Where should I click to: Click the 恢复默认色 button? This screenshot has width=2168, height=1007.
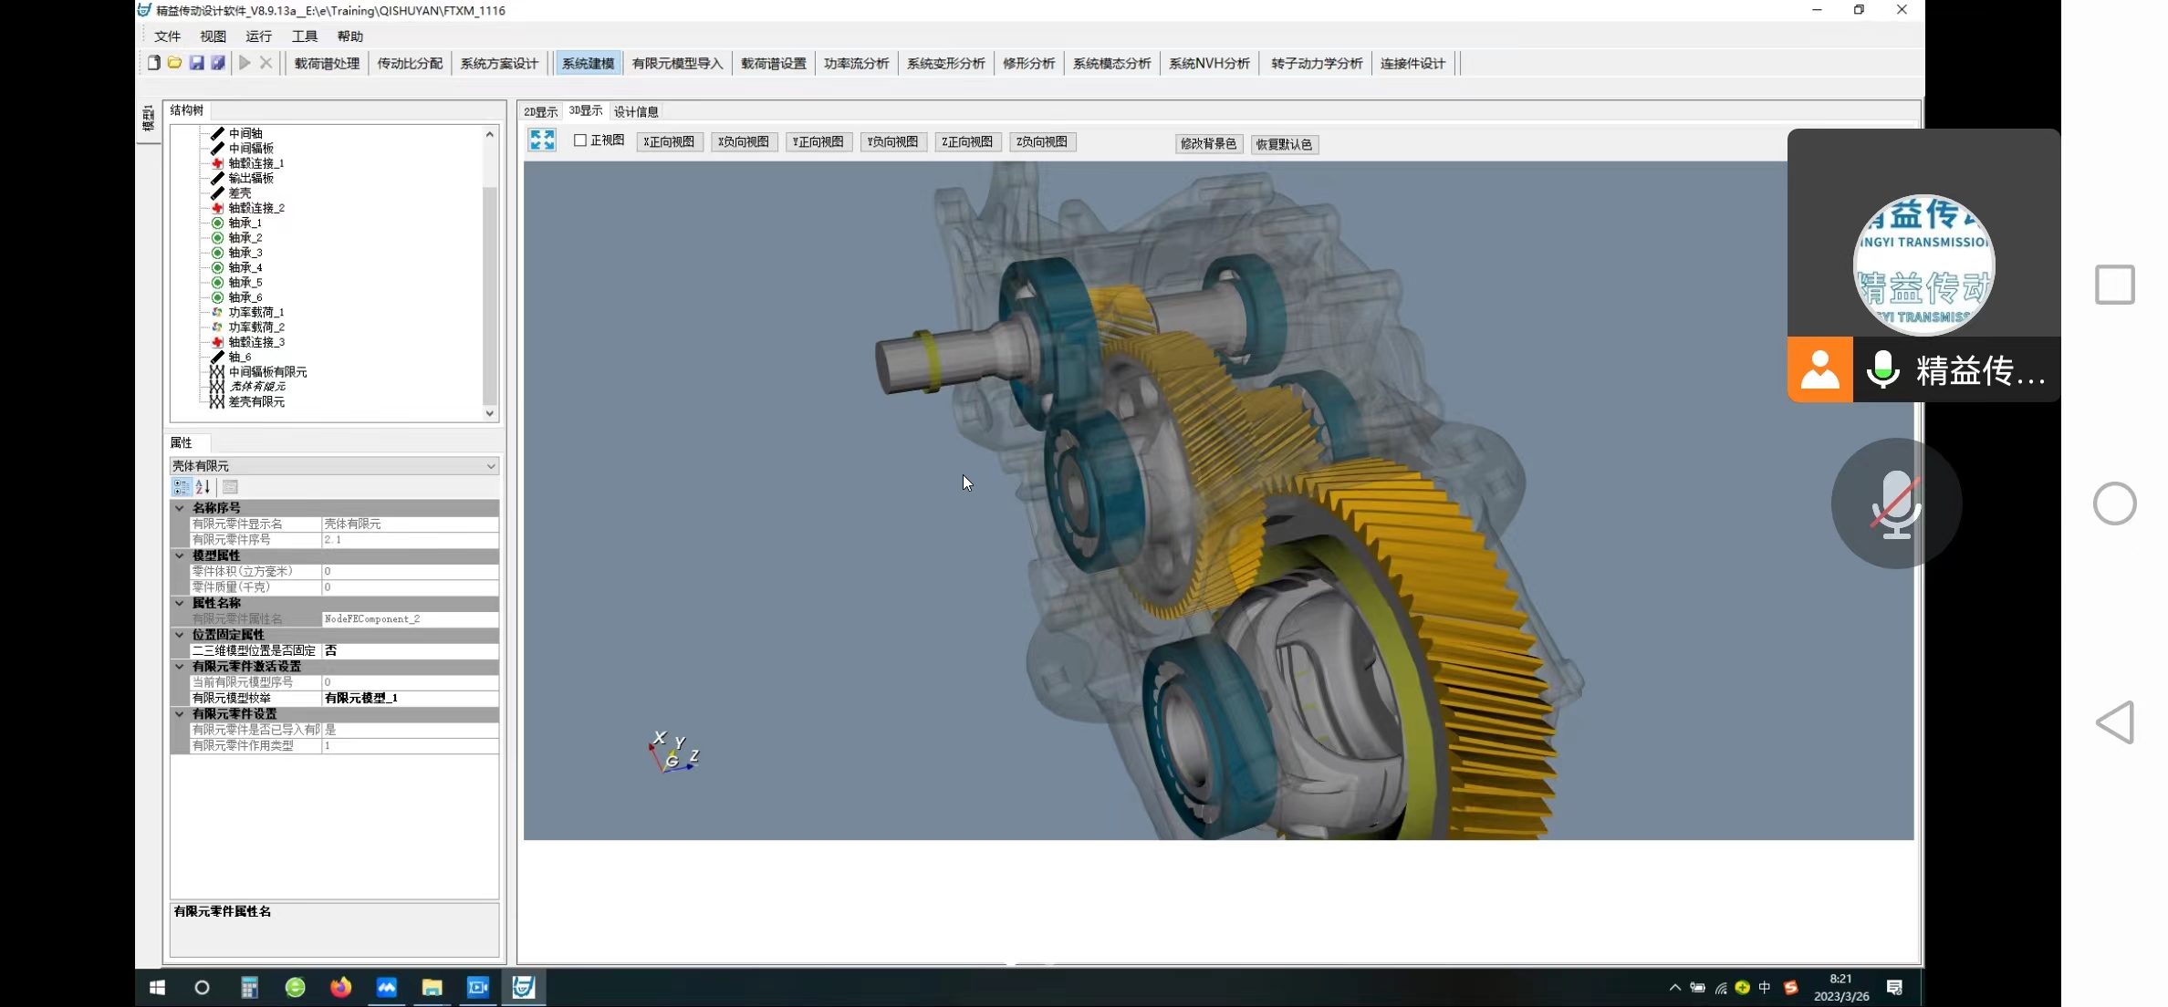click(x=1284, y=144)
